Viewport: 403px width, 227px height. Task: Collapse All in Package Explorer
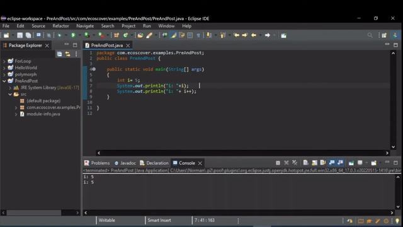pyautogui.click(x=59, y=54)
